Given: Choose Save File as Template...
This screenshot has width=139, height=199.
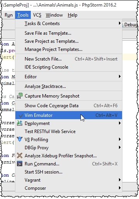Looking at the screenshot, I should pyautogui.click(x=69, y=33).
